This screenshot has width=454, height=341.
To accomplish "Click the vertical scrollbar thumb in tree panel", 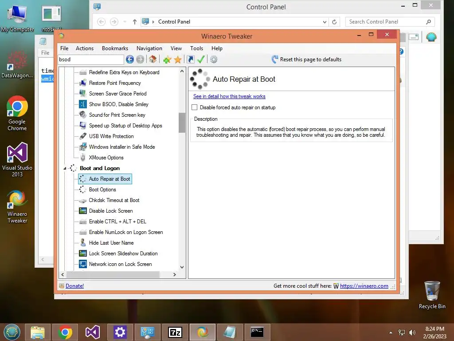I will tap(182, 123).
